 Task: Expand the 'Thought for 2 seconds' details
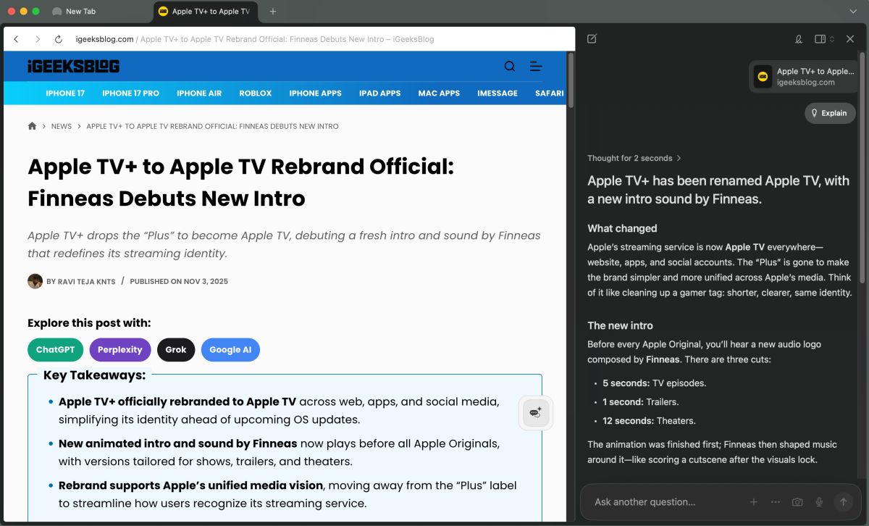634,158
